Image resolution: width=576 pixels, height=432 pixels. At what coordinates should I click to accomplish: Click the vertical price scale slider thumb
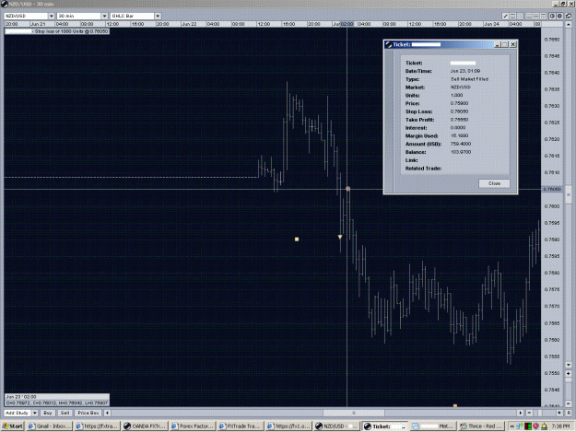[569, 194]
